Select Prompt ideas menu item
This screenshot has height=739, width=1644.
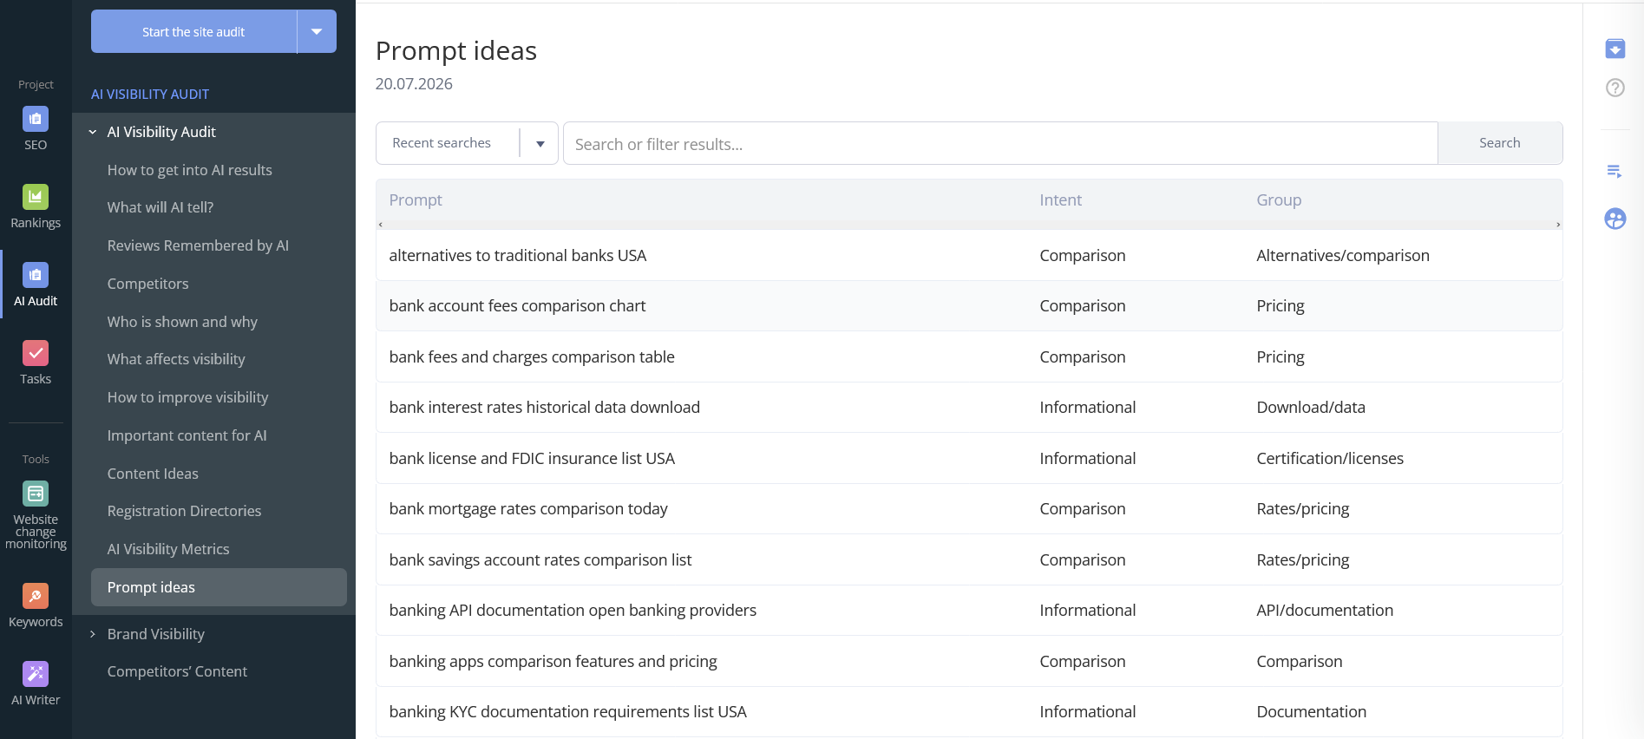[219, 587]
